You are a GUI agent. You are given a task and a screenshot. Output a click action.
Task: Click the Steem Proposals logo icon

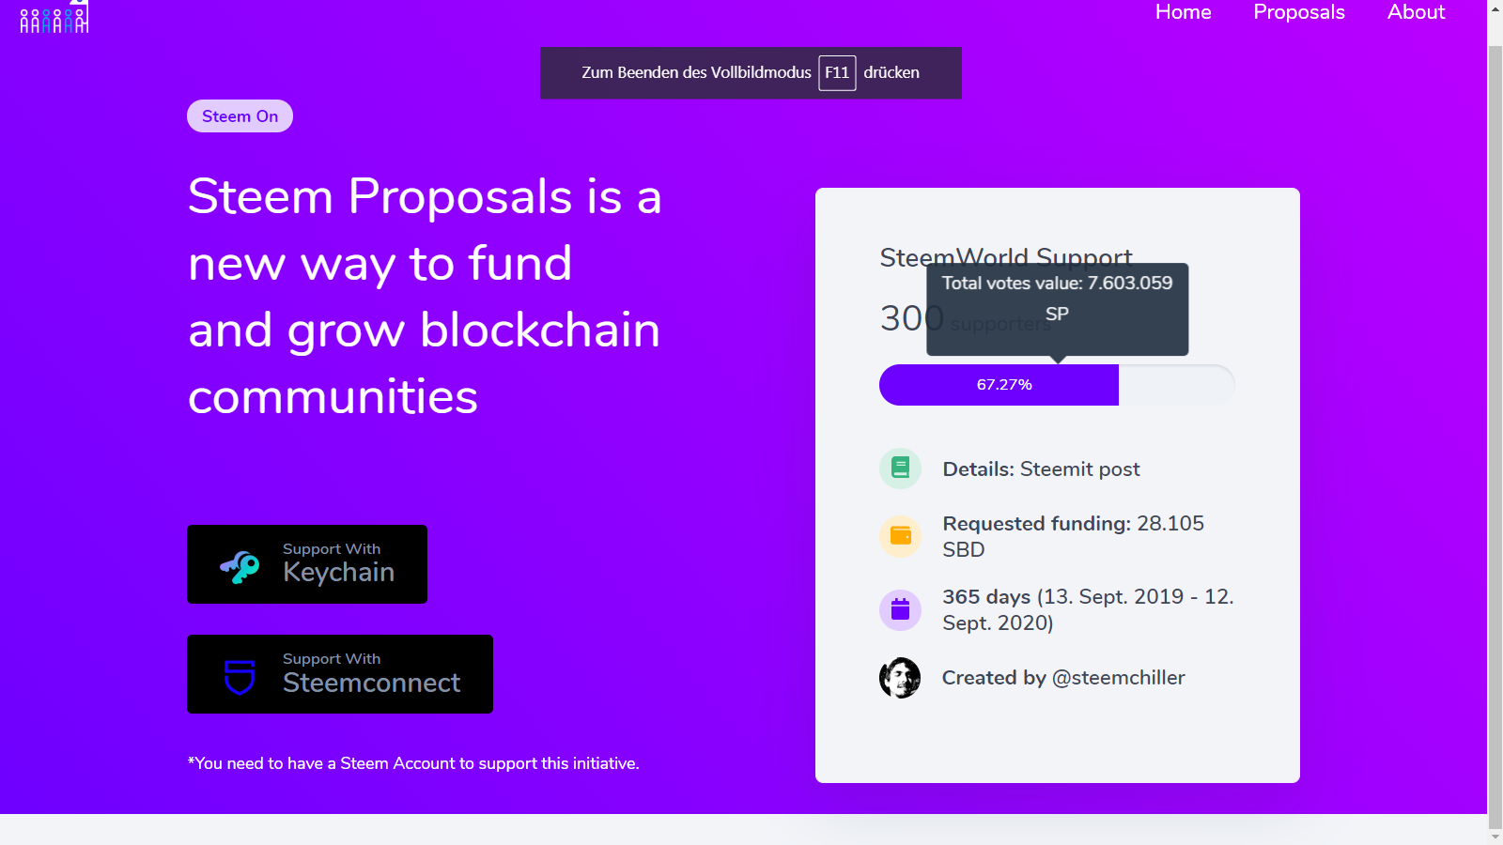(54, 19)
